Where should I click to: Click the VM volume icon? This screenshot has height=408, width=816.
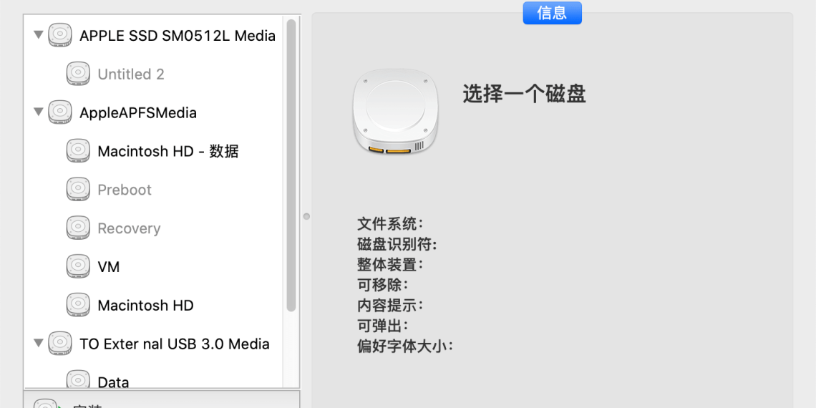point(78,267)
